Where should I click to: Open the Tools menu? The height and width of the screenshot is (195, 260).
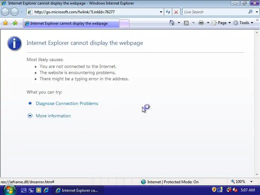coord(243,23)
